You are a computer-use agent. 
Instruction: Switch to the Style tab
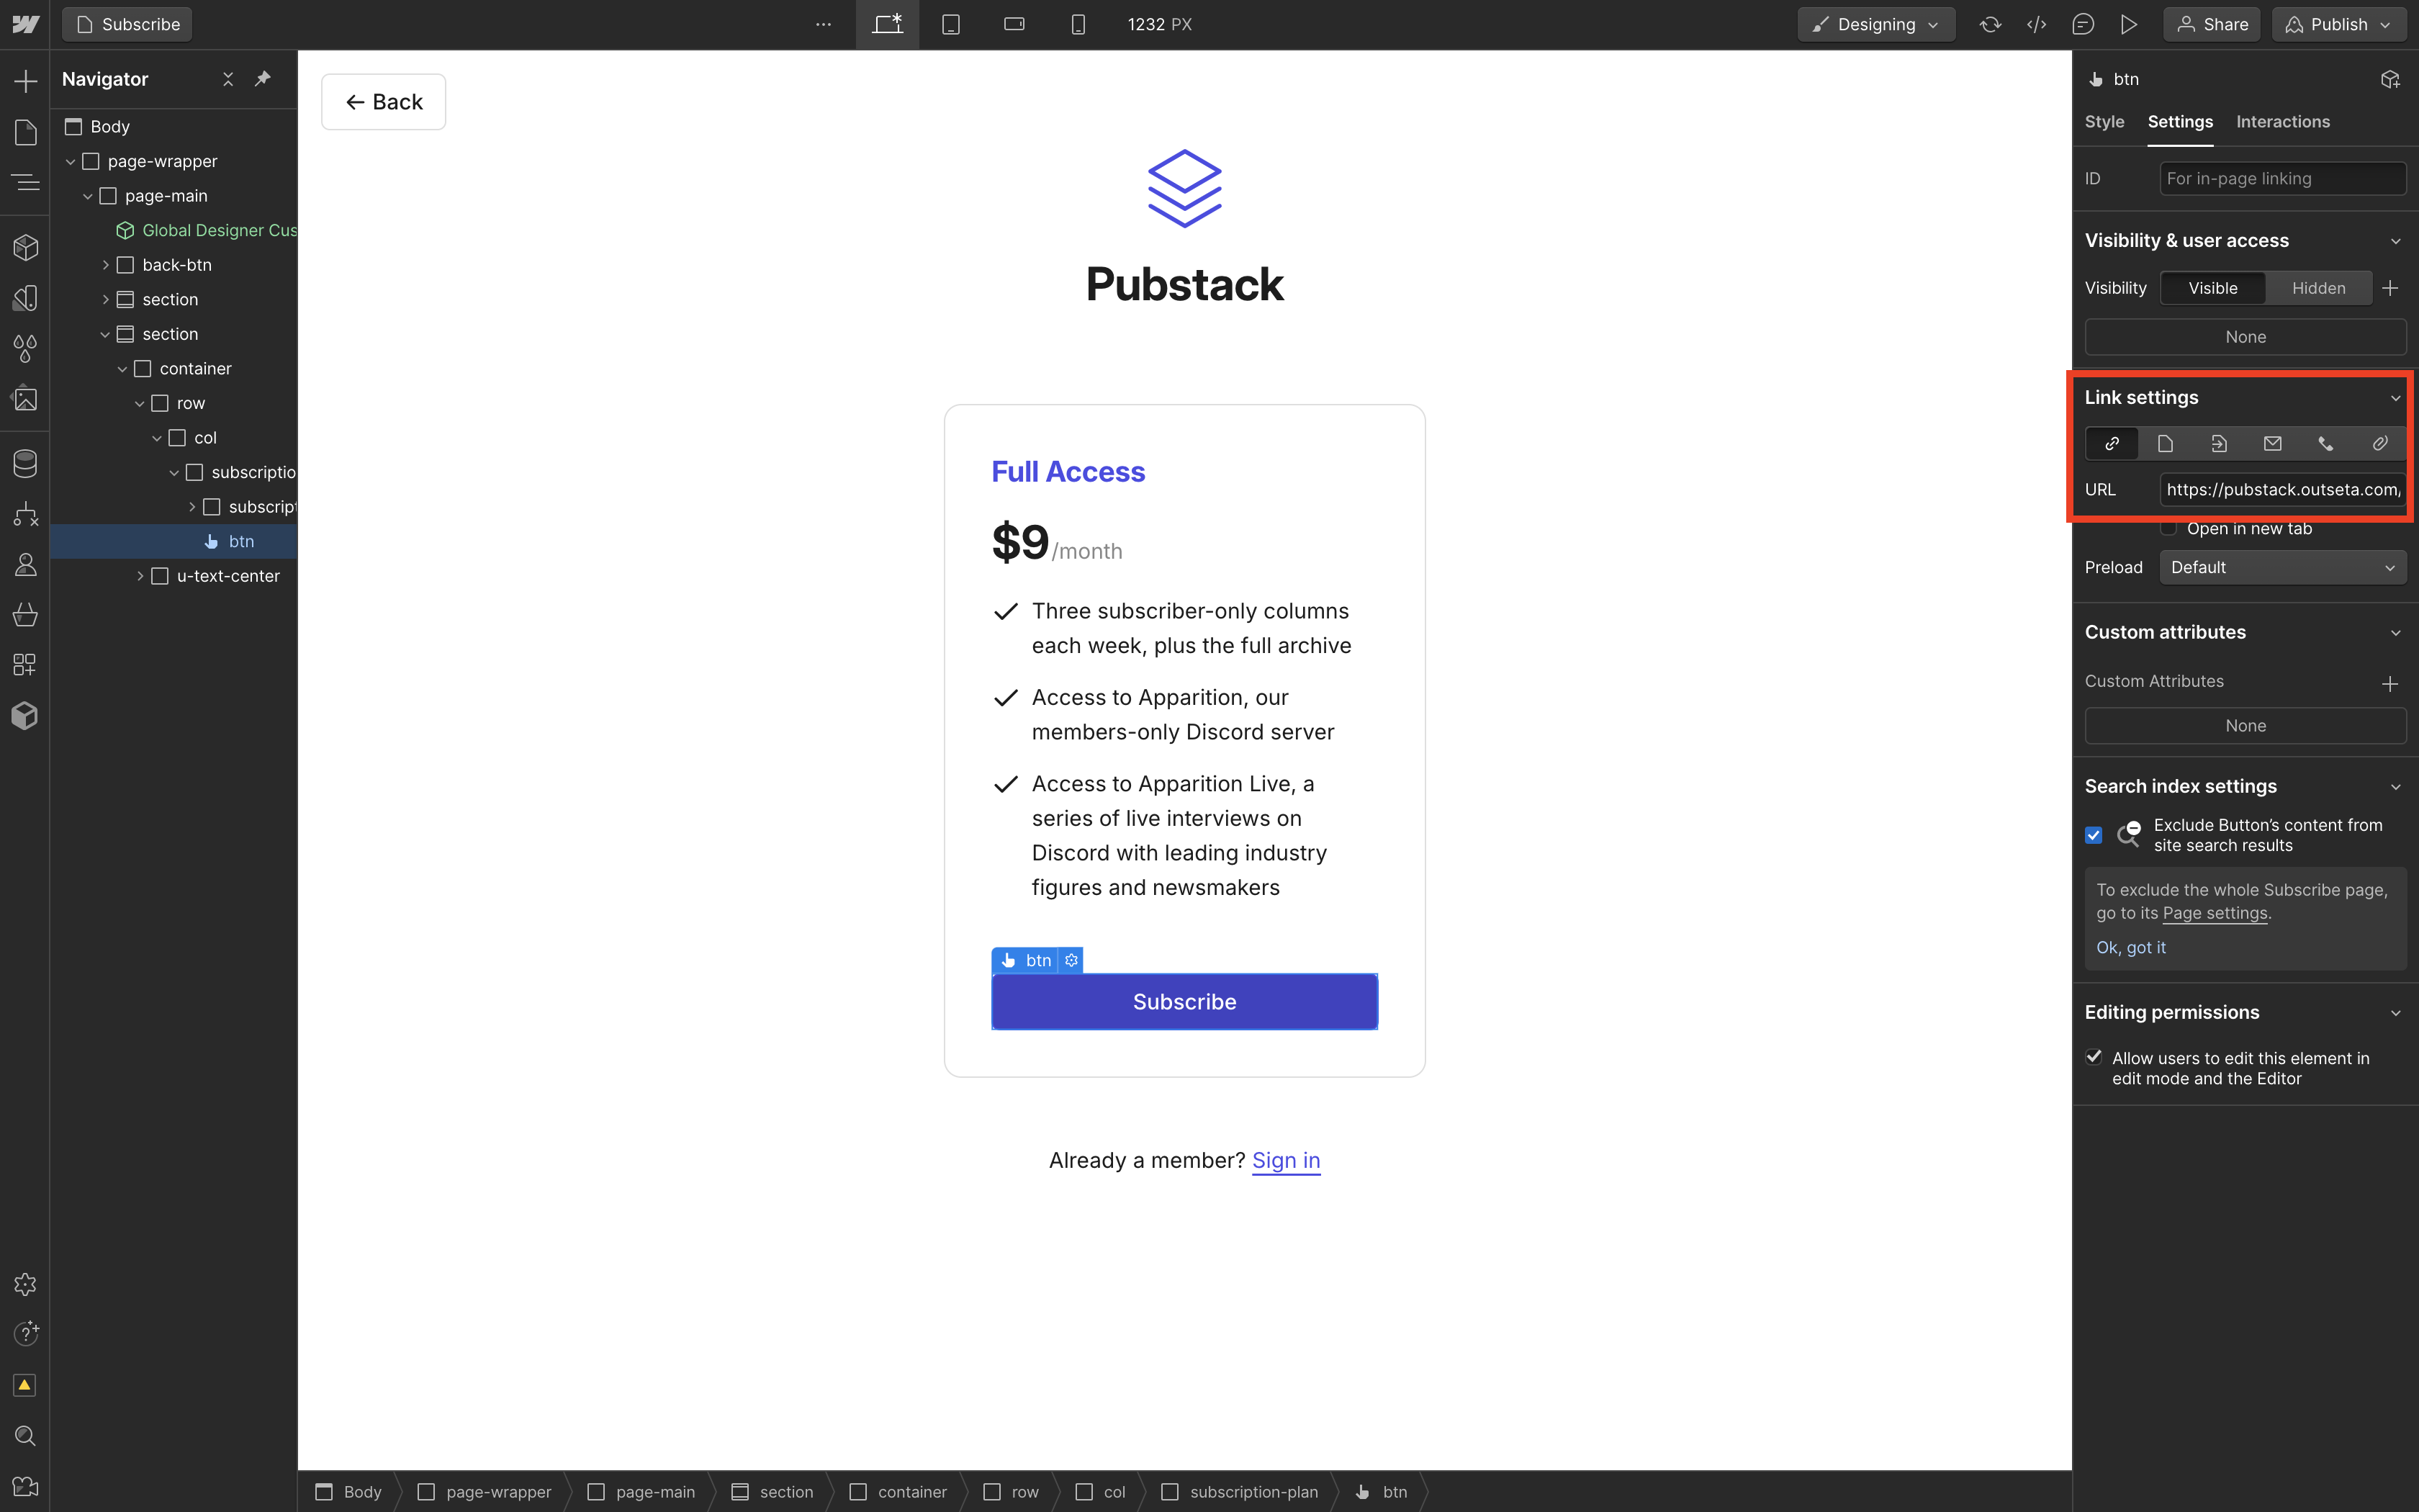[2104, 122]
